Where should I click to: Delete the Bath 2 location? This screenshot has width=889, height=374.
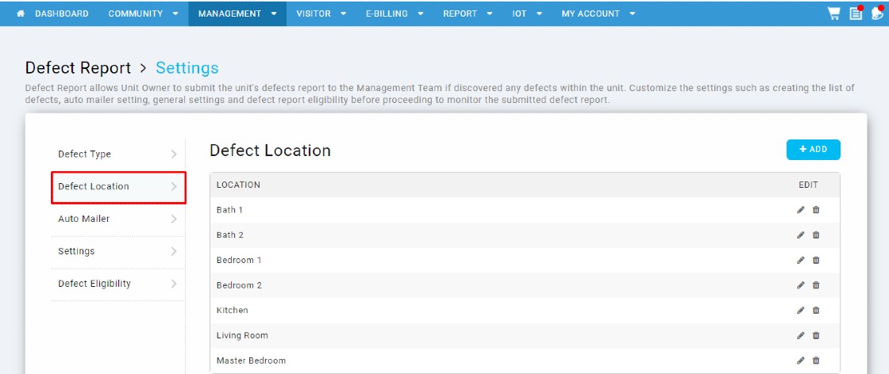pyautogui.click(x=816, y=235)
